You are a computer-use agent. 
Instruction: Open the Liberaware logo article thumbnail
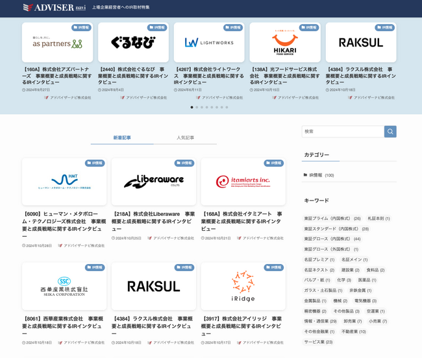pos(154,182)
